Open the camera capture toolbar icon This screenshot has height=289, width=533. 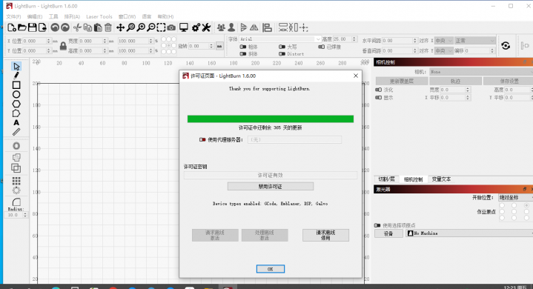pyautogui.click(x=171, y=27)
